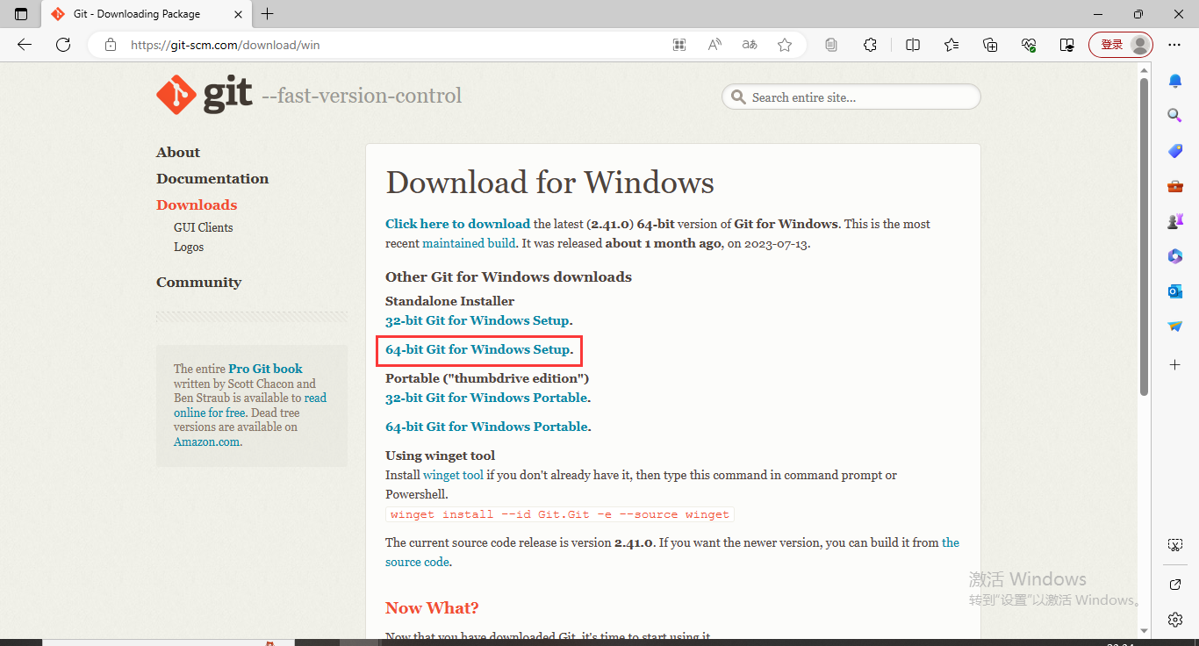Open the Edge sidebar settings gear
This screenshot has height=646, width=1199.
pos(1174,620)
